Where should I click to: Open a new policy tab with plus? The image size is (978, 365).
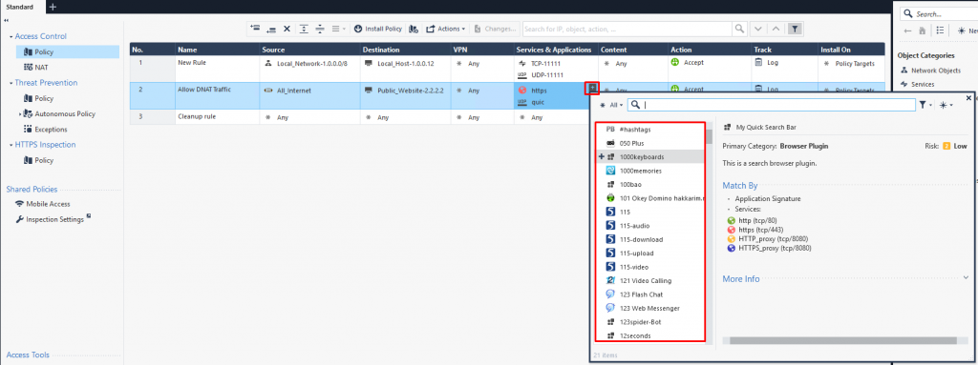(53, 7)
